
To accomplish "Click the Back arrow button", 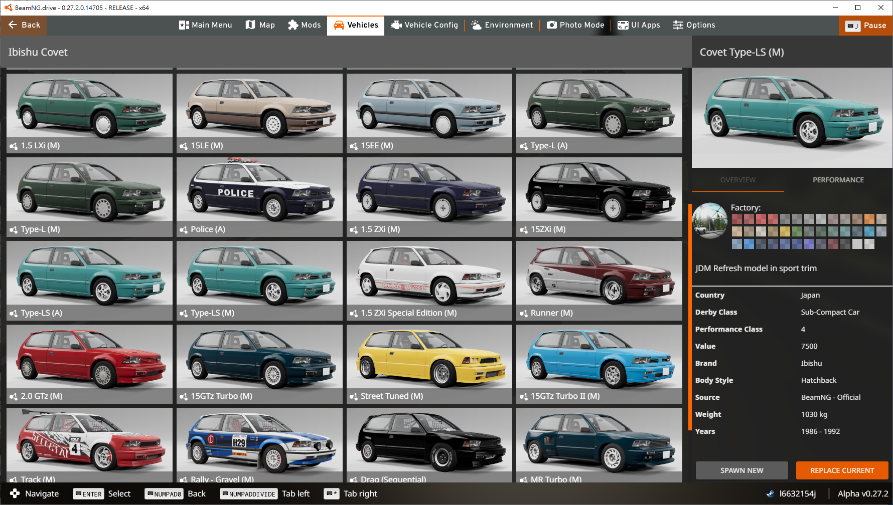I will (24, 25).
